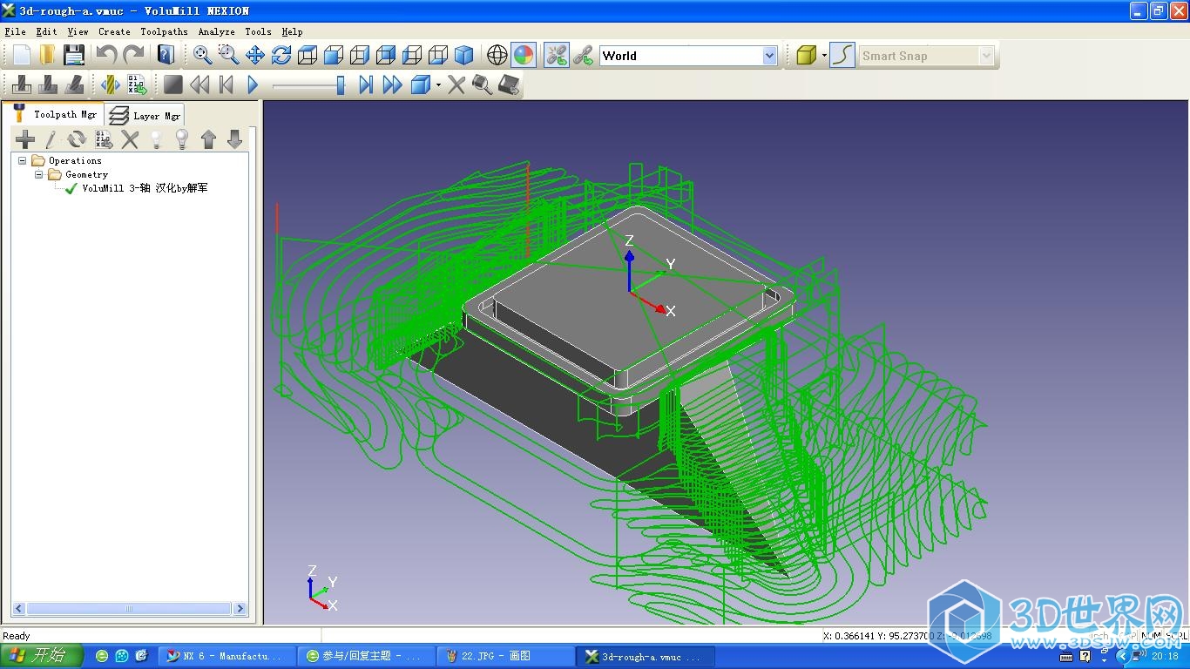Activate the pan arrows tool
1190x669 pixels.
click(x=254, y=55)
